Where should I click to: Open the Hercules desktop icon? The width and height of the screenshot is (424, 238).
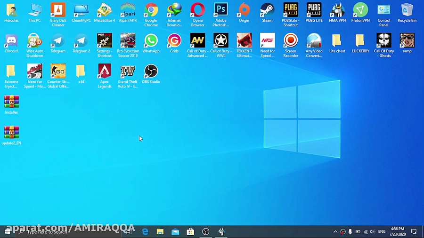click(x=11, y=13)
